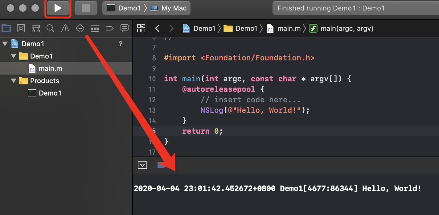439x215 pixels.
Task: Go back in editor history
Action: 157,29
